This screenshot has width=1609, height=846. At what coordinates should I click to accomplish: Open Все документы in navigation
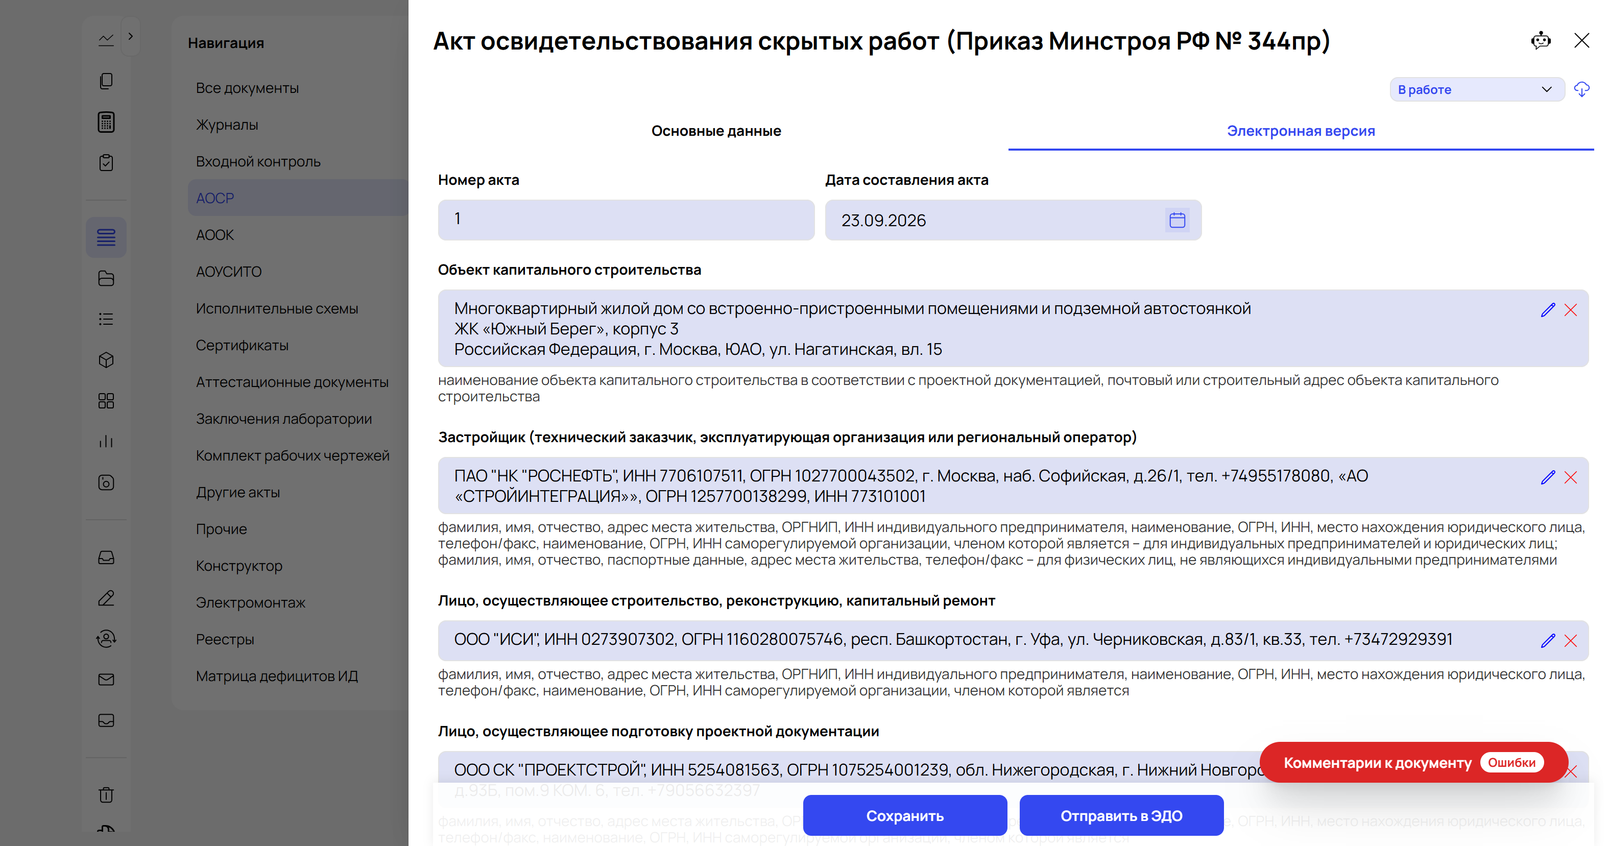click(247, 89)
